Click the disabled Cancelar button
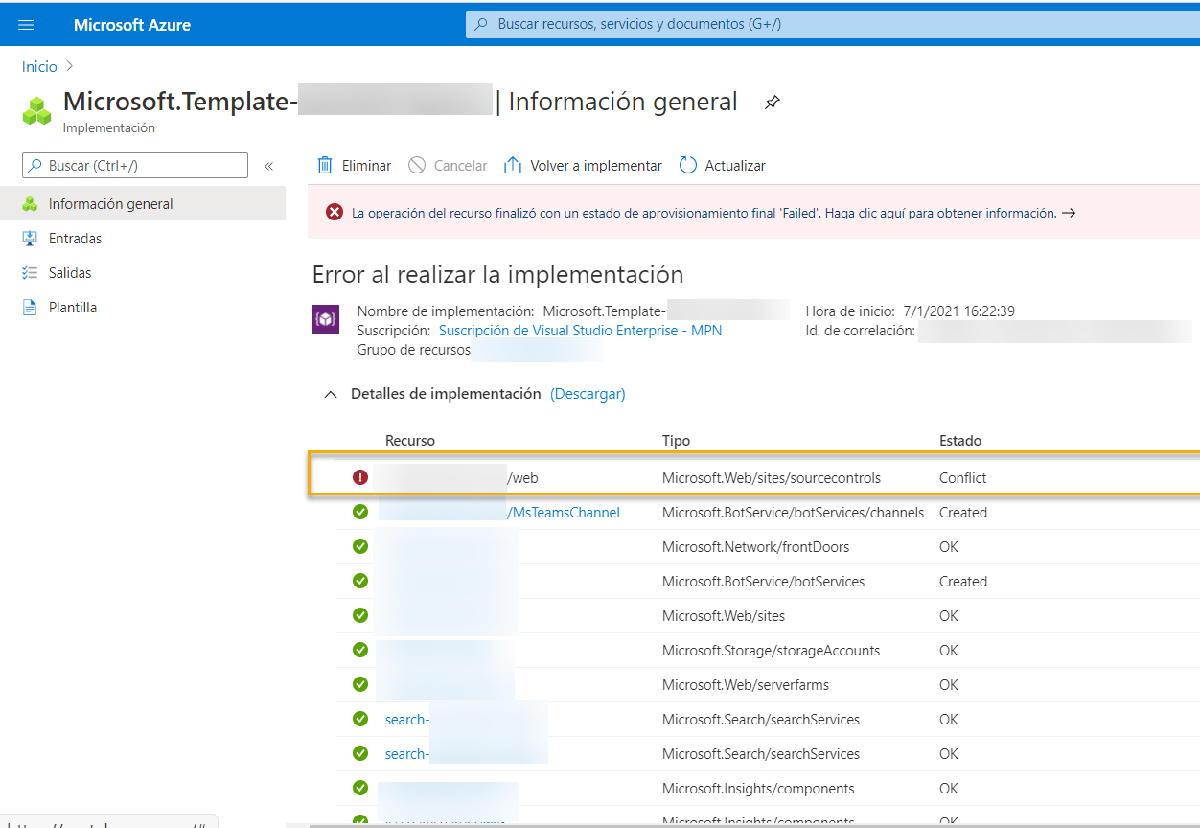The image size is (1200, 828). click(x=448, y=166)
